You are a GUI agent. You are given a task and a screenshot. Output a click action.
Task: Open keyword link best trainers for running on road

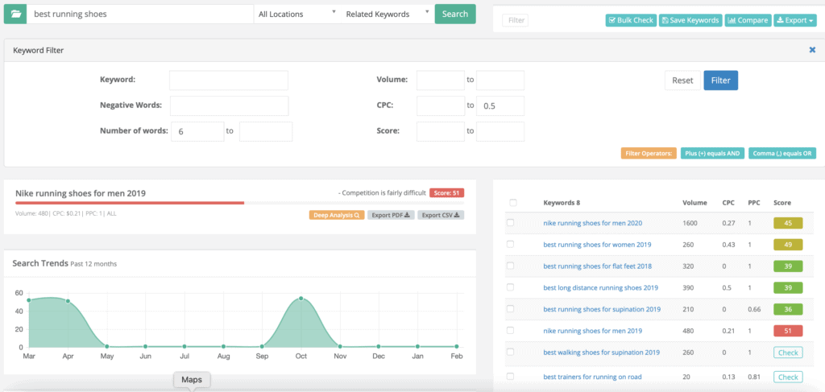point(592,376)
